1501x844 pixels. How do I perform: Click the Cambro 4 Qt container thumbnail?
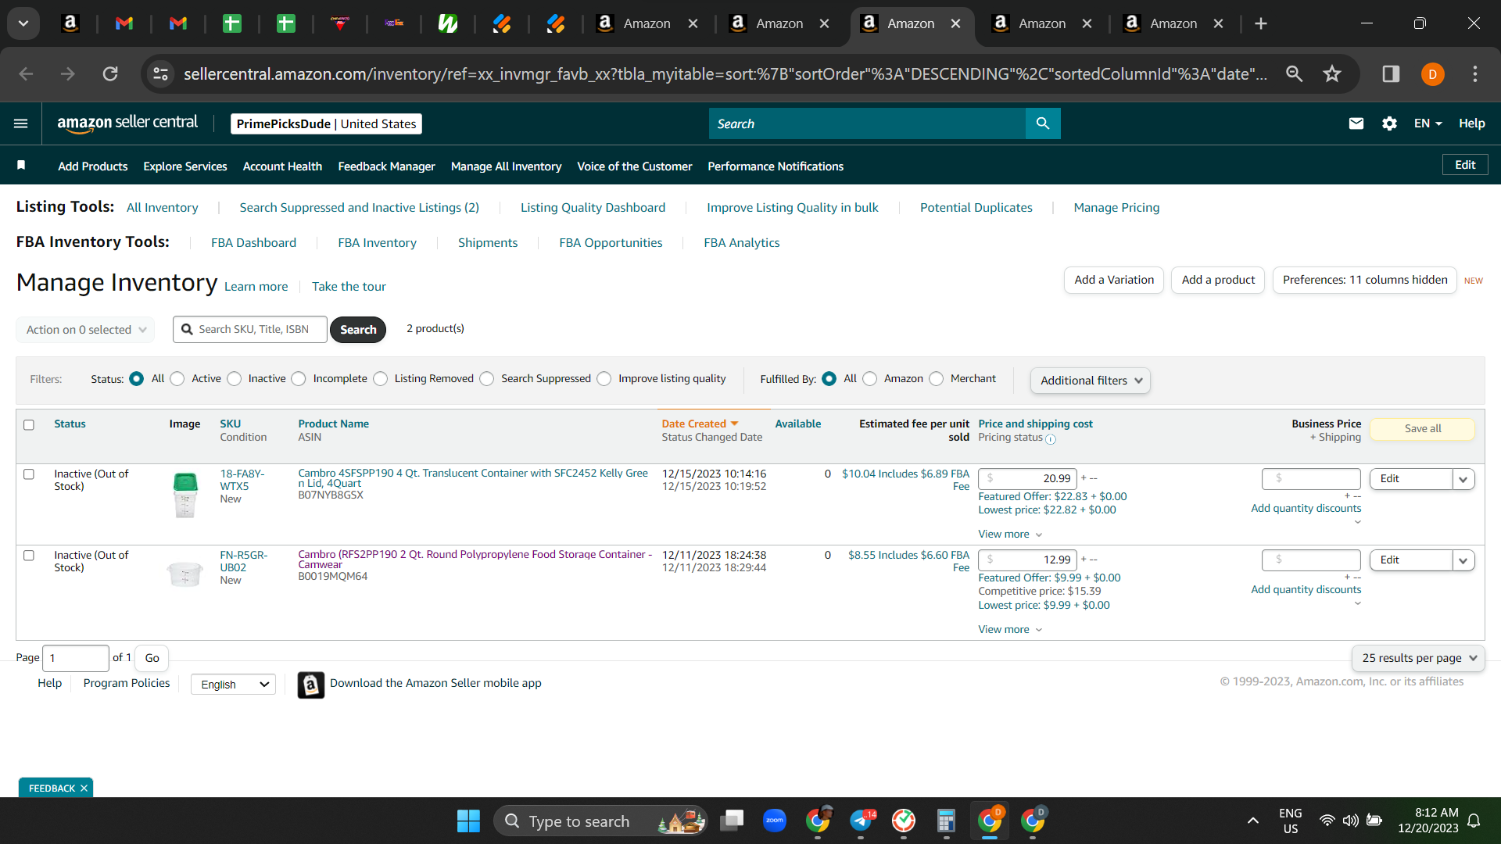[x=185, y=495]
